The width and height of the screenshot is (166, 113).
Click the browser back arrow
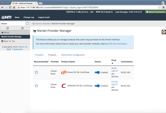(x=2, y=7)
